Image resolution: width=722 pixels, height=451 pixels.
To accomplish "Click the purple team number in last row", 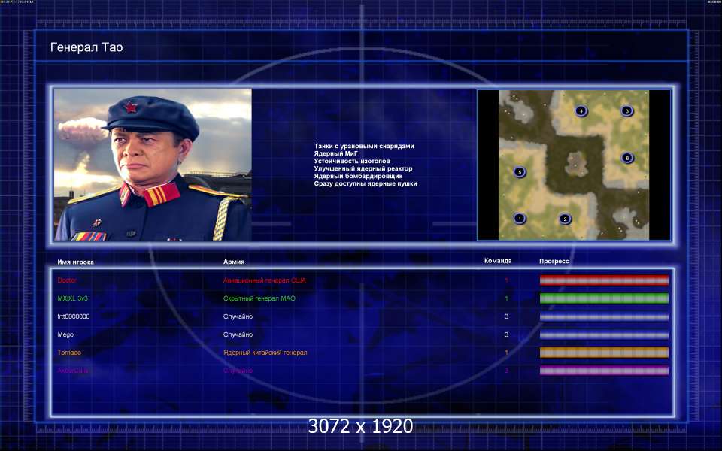I will pos(506,371).
